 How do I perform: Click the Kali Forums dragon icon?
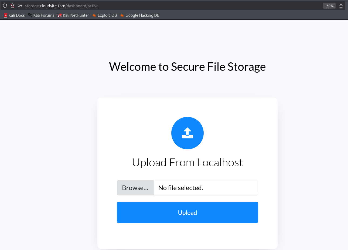click(30, 15)
